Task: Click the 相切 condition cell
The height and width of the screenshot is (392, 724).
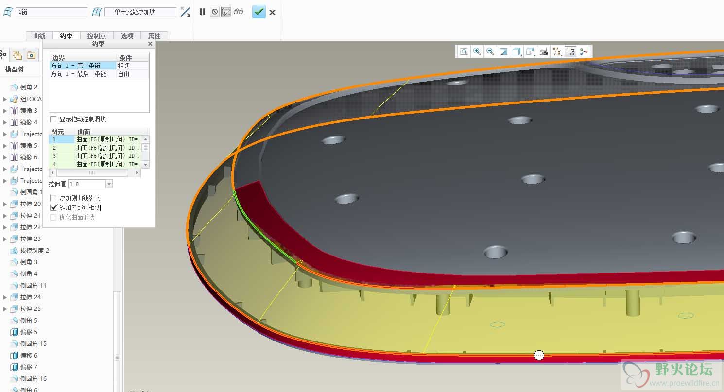Action: (x=132, y=66)
